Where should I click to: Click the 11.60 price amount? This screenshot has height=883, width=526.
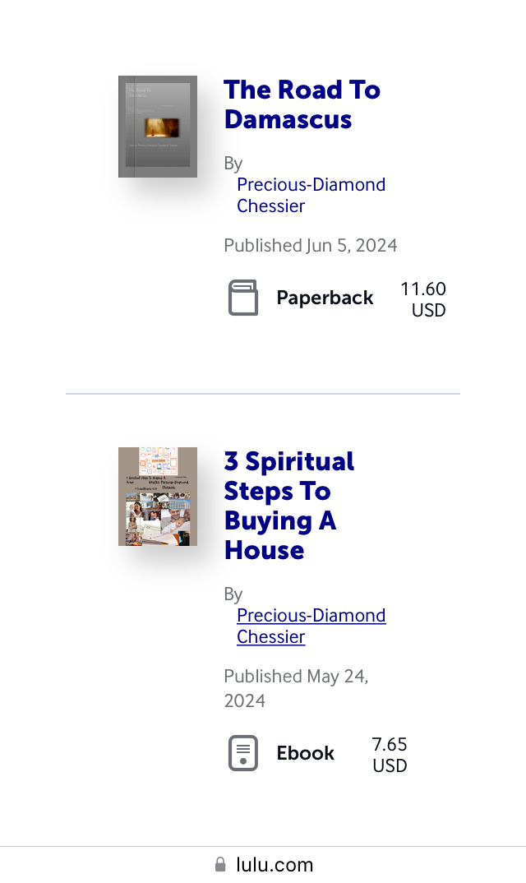pos(423,289)
